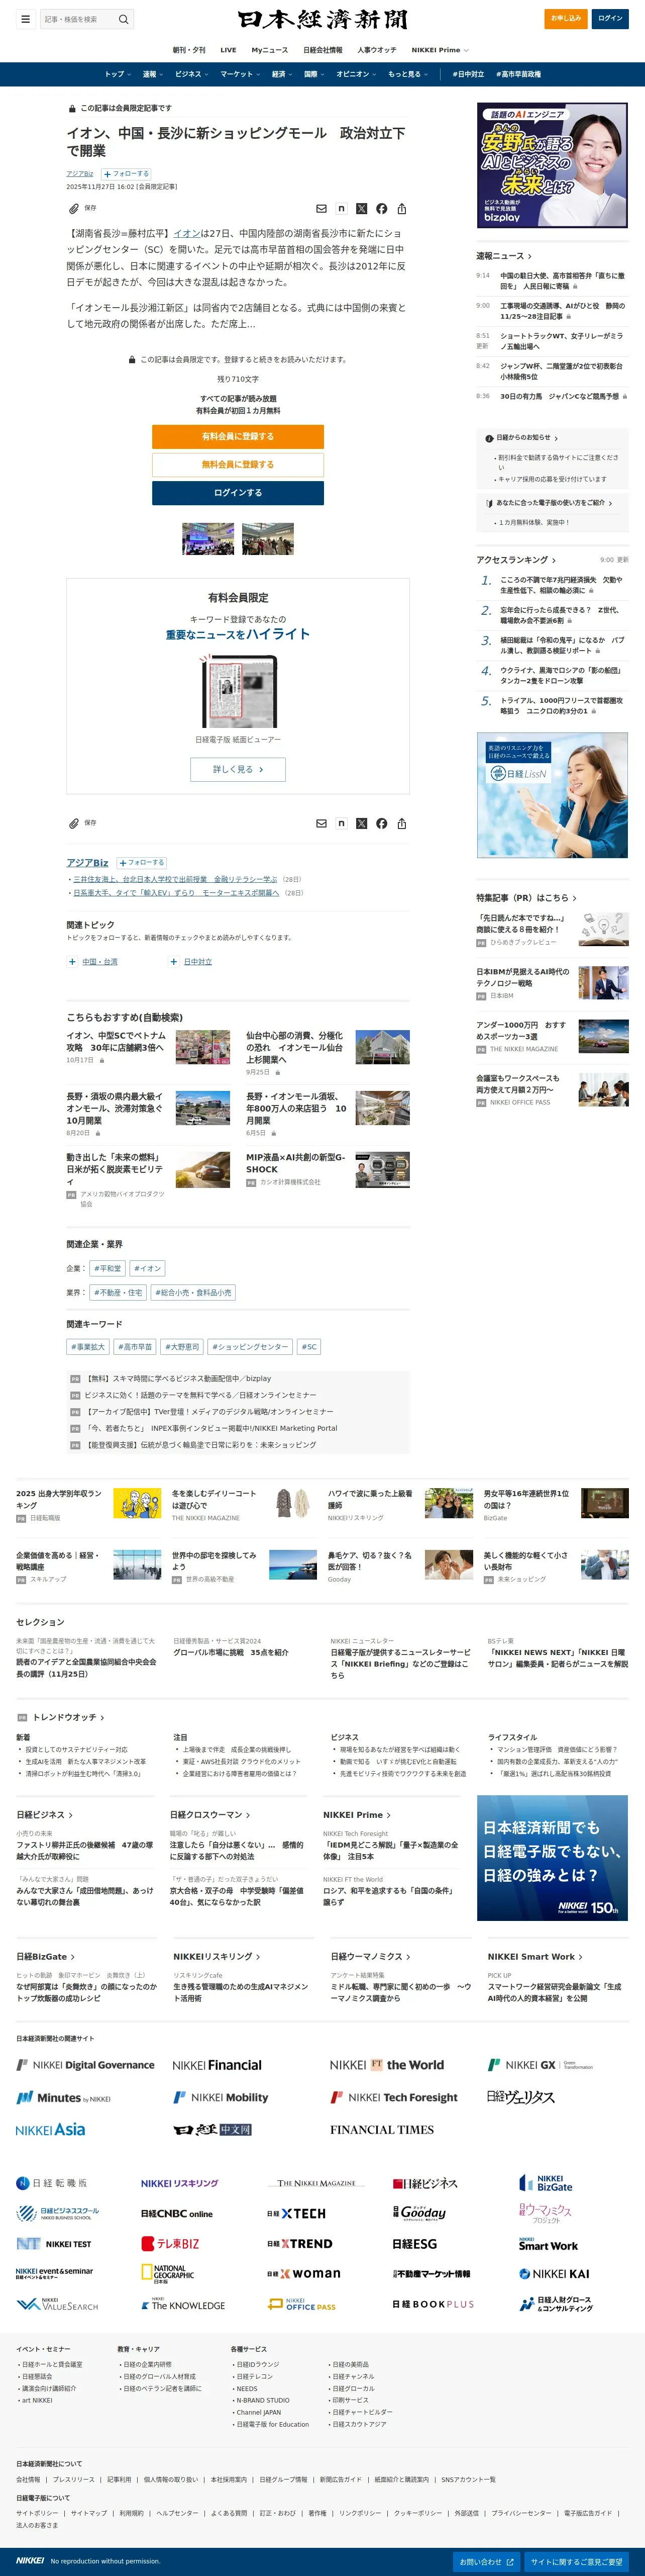This screenshot has height=2576, width=645.
Task: Click the orange お申し込み button
Action: point(567,18)
